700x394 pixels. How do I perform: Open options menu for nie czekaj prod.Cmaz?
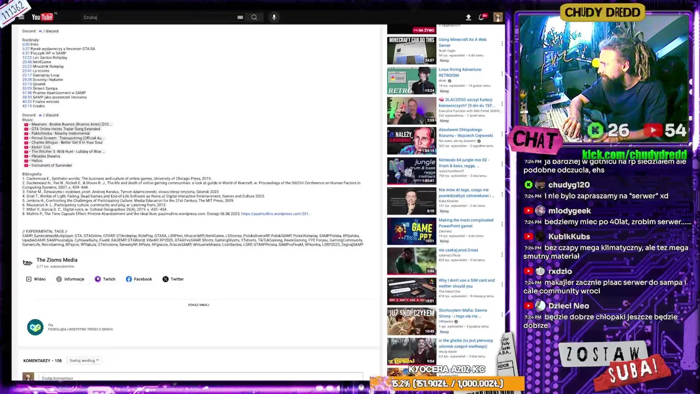502,254
